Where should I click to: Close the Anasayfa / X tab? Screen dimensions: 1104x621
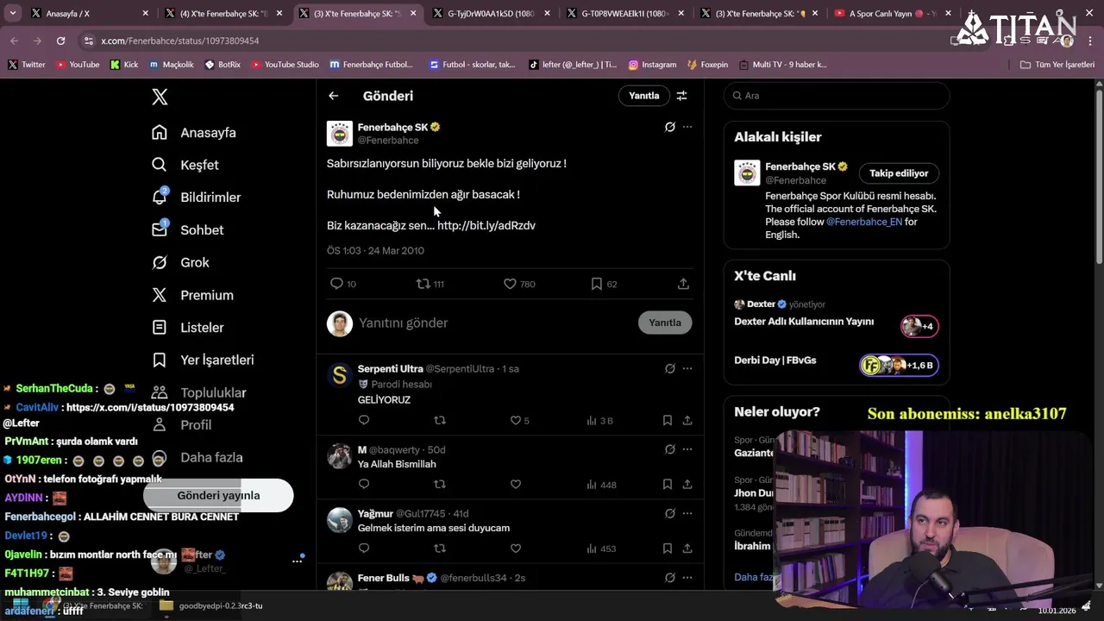[145, 14]
